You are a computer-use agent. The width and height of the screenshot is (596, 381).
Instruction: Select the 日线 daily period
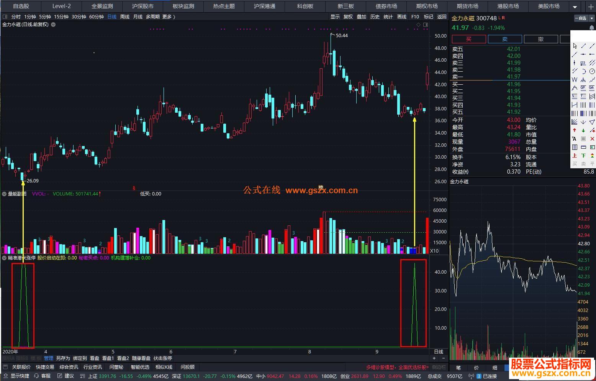(x=112, y=17)
